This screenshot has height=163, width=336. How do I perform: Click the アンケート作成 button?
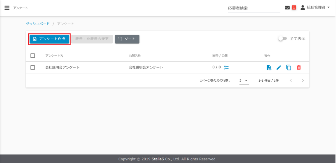(x=50, y=39)
